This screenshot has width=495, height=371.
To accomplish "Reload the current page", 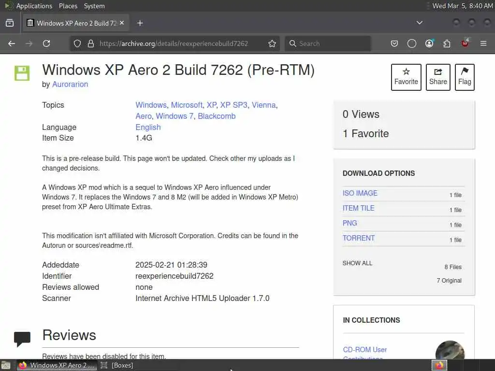I will pyautogui.click(x=46, y=43).
